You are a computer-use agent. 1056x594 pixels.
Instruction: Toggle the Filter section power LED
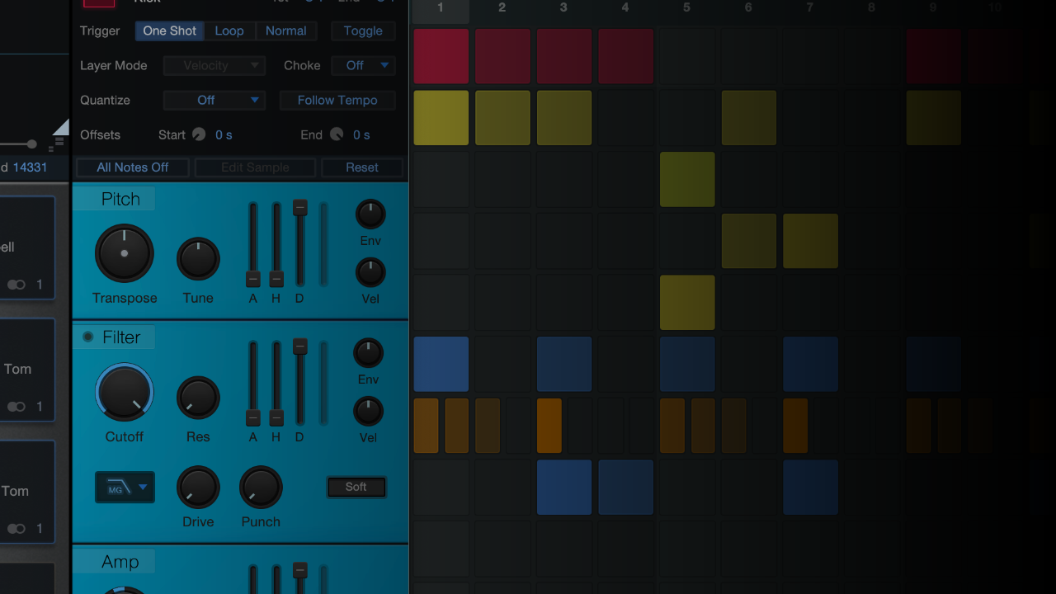click(x=88, y=337)
